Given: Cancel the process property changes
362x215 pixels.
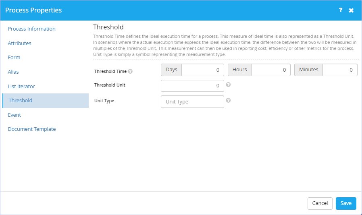Looking at the screenshot, I should click(x=320, y=203).
